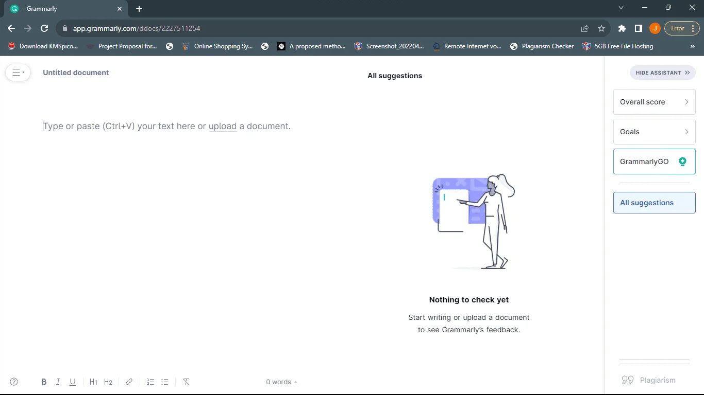Open the tab search dropdown arrow

click(x=621, y=7)
